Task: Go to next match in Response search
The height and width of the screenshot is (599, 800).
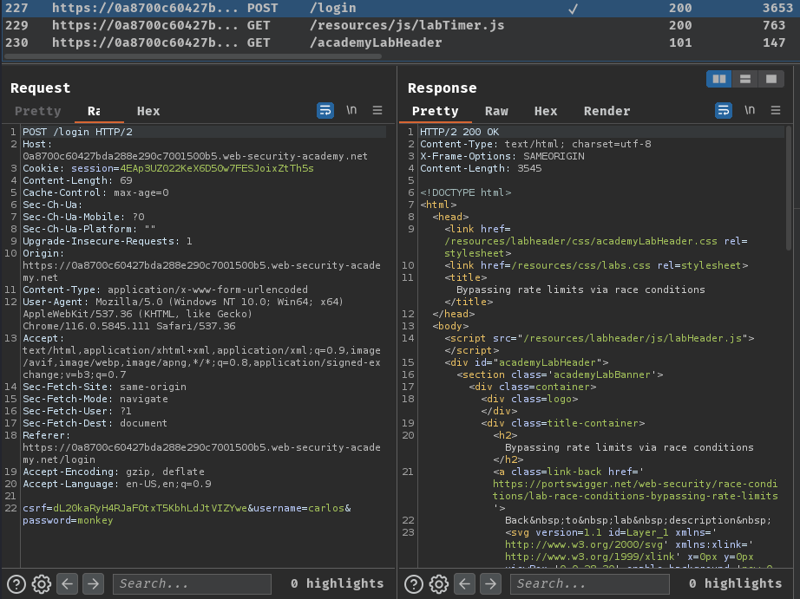Action: click(491, 583)
